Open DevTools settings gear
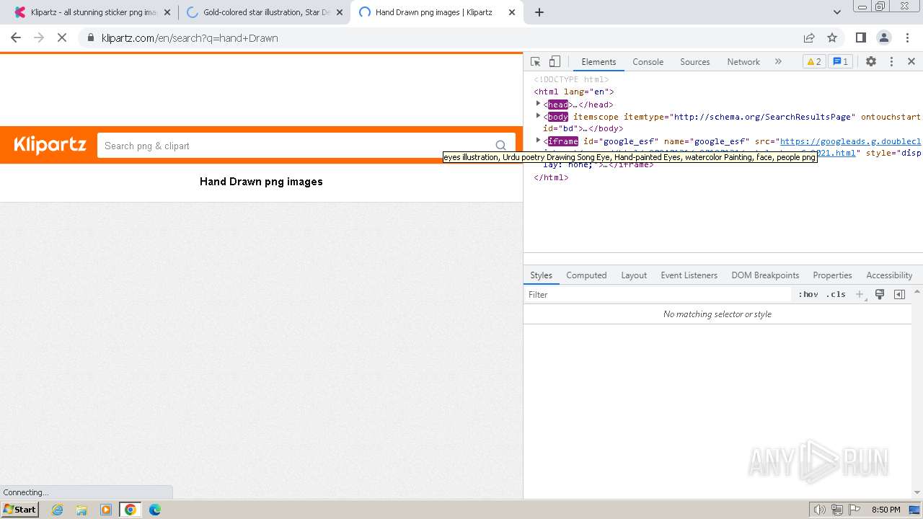Image resolution: width=923 pixels, height=519 pixels. (x=871, y=62)
